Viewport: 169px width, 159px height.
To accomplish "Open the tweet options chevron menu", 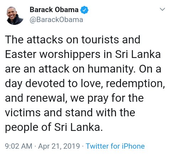I will click(162, 9).
